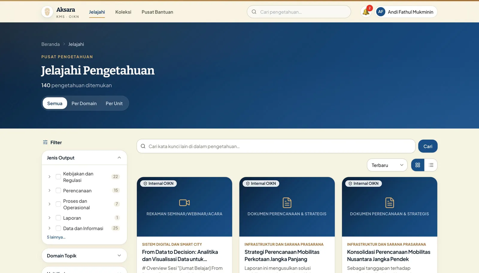Open the notification bell
Screen dimensions: 479x273
pos(366,12)
